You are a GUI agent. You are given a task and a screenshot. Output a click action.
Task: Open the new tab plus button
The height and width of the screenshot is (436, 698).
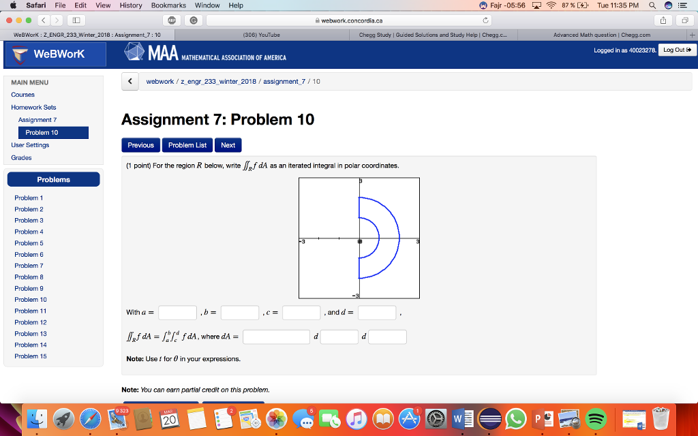point(691,35)
